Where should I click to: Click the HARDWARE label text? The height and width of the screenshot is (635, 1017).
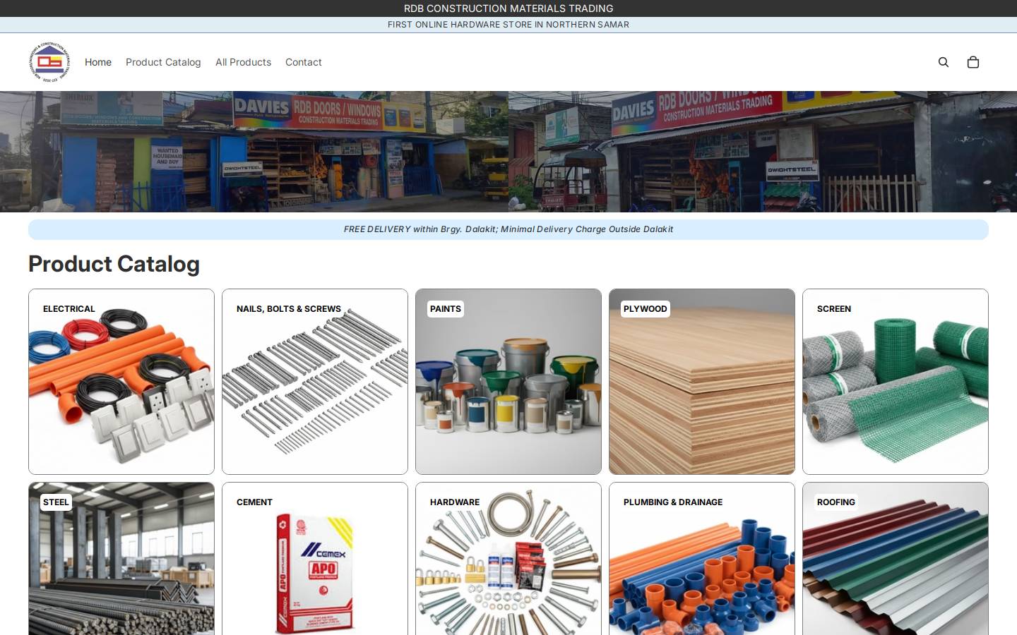(455, 502)
